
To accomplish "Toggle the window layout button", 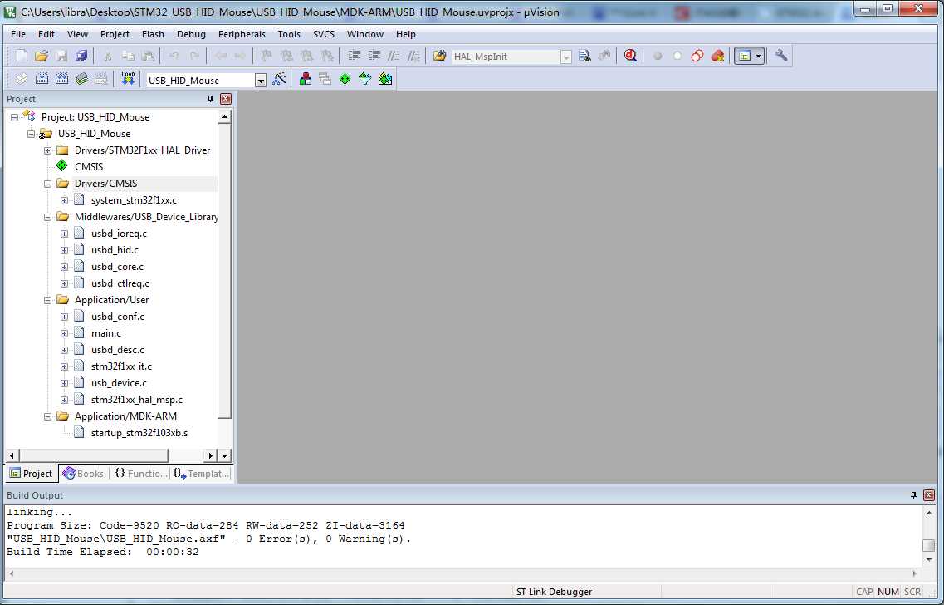I will coord(745,56).
